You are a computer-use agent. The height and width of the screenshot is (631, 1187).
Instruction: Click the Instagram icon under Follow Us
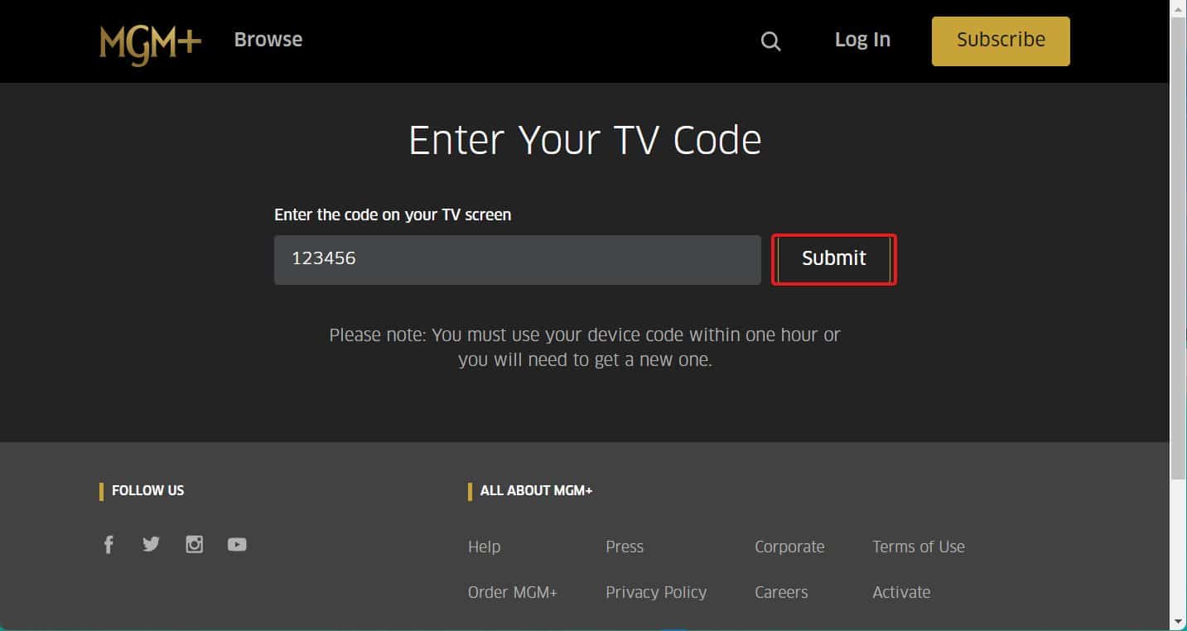coord(194,544)
